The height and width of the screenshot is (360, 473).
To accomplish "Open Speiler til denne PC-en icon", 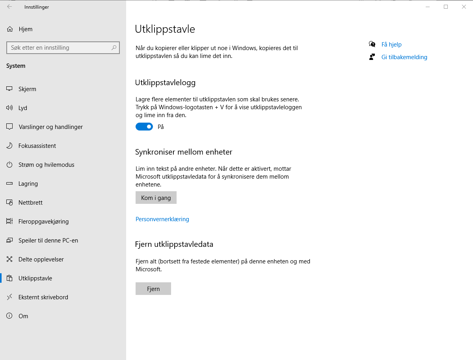I will pos(9,240).
